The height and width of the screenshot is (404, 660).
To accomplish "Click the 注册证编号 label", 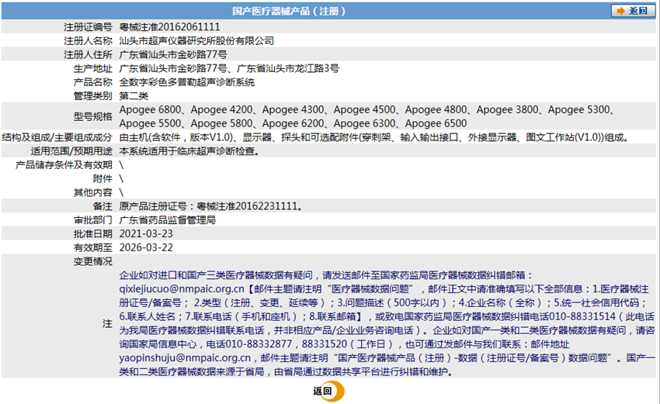I will [x=88, y=27].
